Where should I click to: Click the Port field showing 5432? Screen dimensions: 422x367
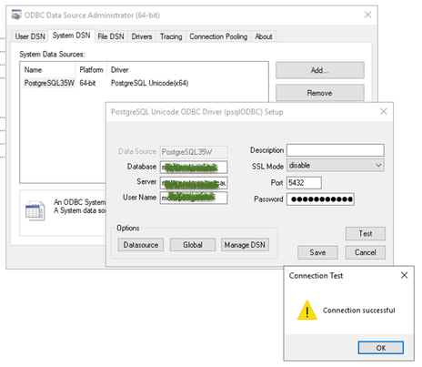click(x=304, y=183)
